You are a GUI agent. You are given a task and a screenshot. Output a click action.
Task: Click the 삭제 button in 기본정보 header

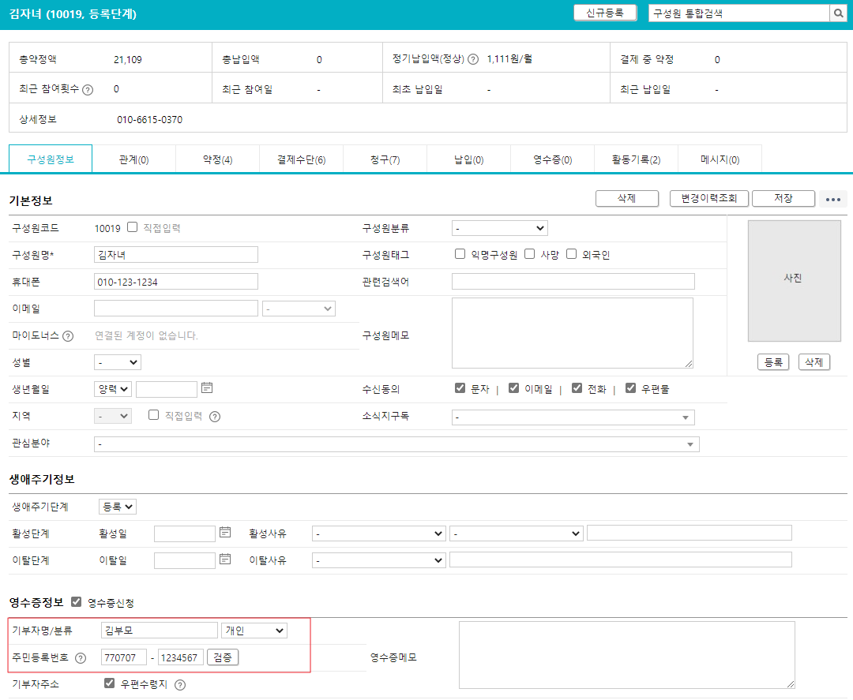(626, 198)
